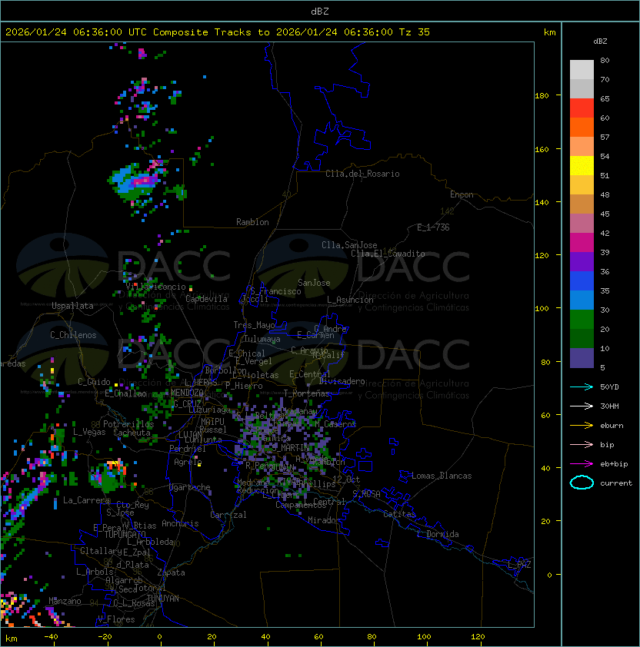Click the 'C_Guido' map label
Viewport: 640px width, 647px height.
(94, 382)
